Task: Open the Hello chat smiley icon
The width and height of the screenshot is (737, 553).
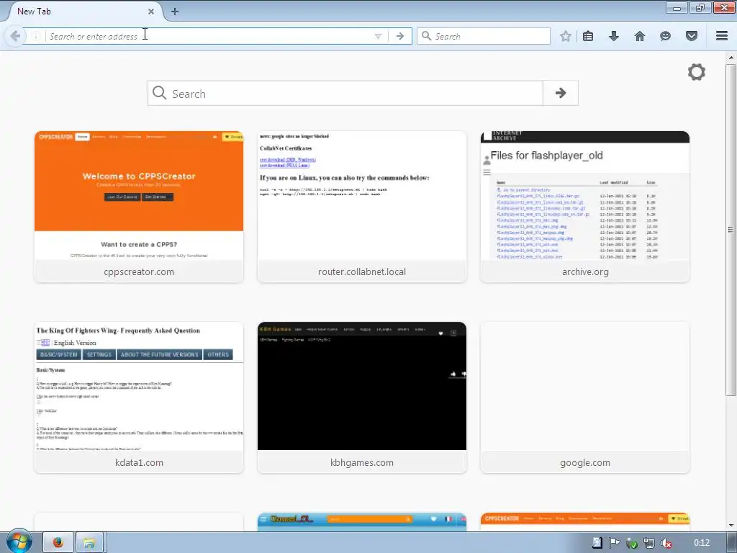Action: 665,36
